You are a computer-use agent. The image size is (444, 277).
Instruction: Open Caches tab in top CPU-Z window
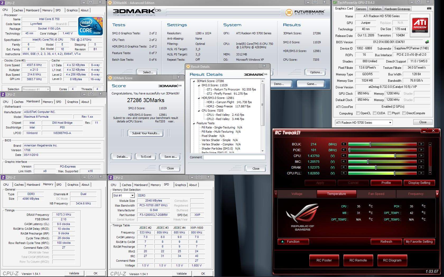18,10
